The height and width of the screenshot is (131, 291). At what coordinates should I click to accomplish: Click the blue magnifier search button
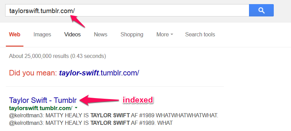tap(261, 10)
